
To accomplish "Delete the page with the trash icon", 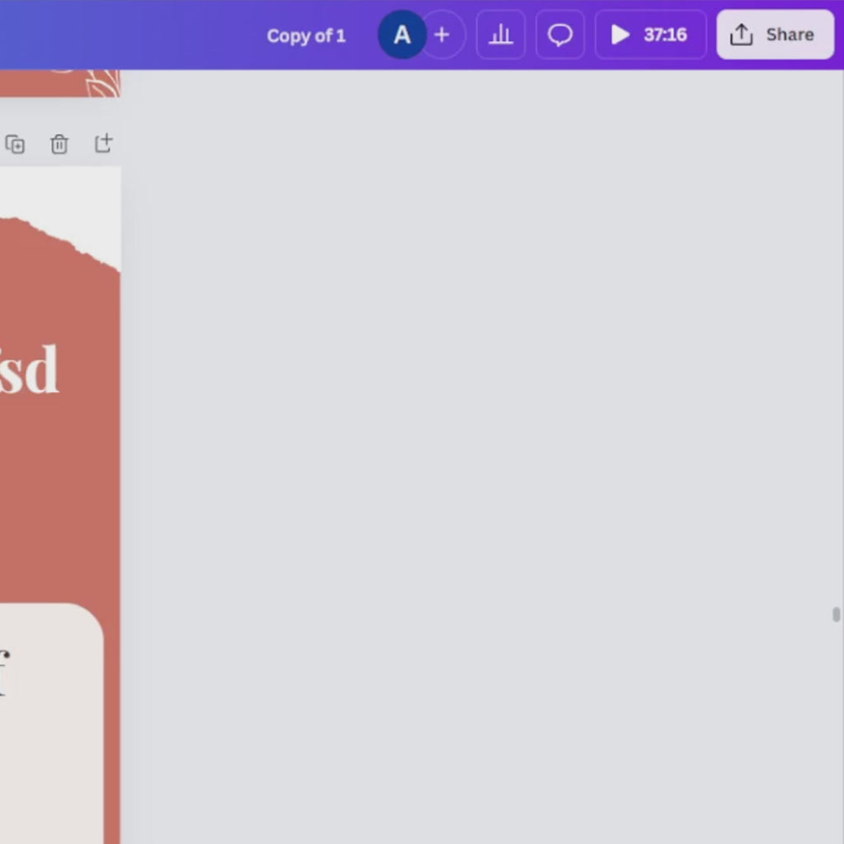I will [59, 145].
